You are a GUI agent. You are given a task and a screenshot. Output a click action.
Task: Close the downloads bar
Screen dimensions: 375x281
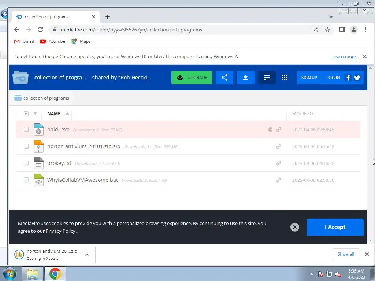click(x=367, y=254)
